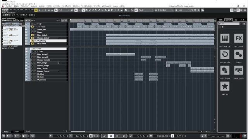This screenshot has width=248, height=139.
Task: Select the Glue tool
Action: [x=99, y=10]
